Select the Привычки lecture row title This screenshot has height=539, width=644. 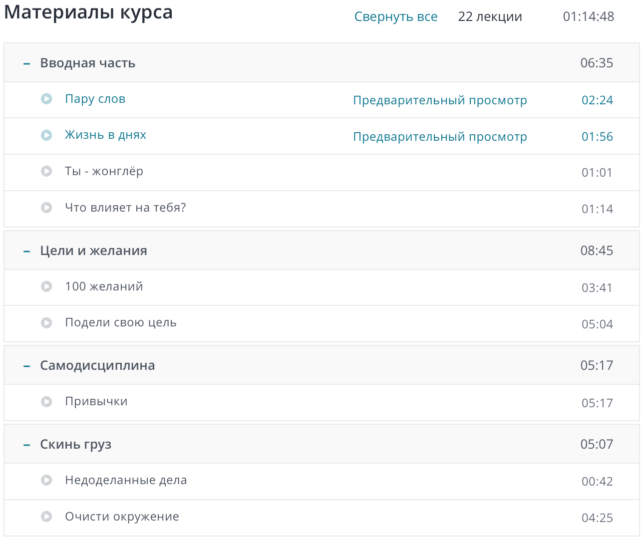96,401
